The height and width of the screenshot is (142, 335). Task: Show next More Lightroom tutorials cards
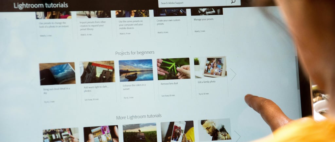[237, 136]
